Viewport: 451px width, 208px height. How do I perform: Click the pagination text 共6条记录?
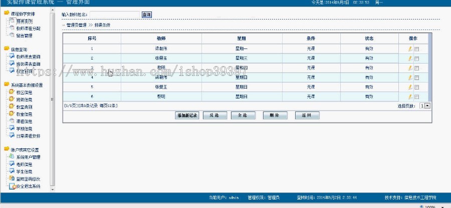(88, 106)
